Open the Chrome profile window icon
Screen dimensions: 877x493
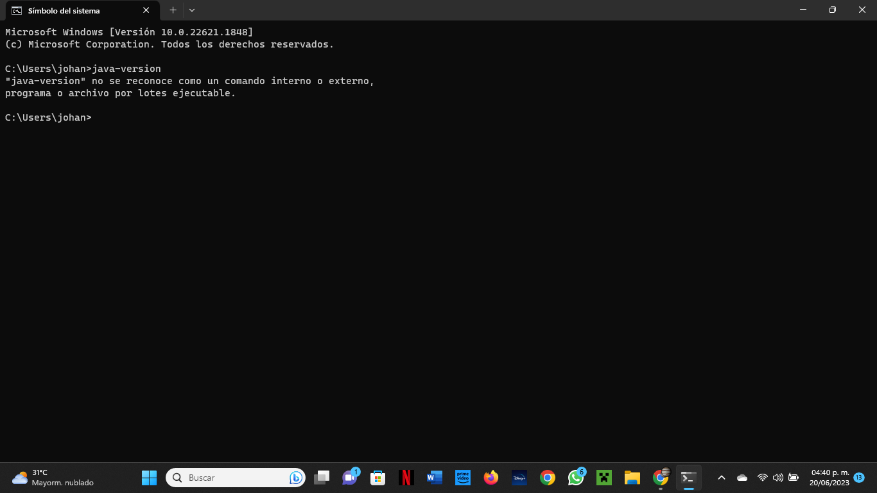[661, 478]
